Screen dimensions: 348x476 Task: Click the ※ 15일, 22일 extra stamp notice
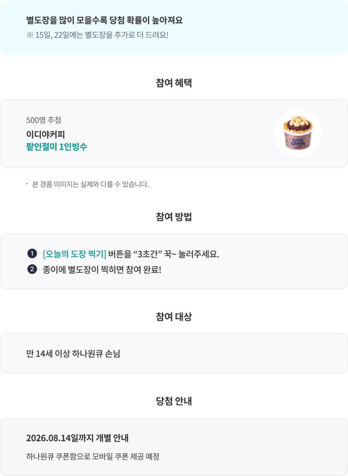(x=97, y=35)
